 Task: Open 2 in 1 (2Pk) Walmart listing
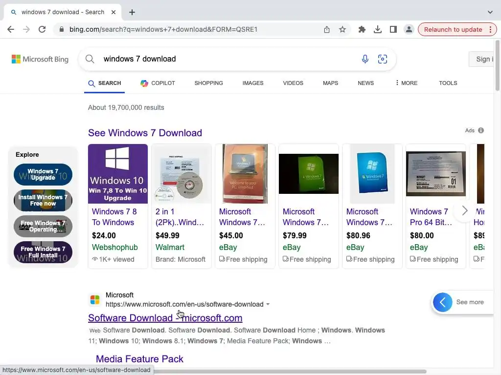click(x=180, y=217)
